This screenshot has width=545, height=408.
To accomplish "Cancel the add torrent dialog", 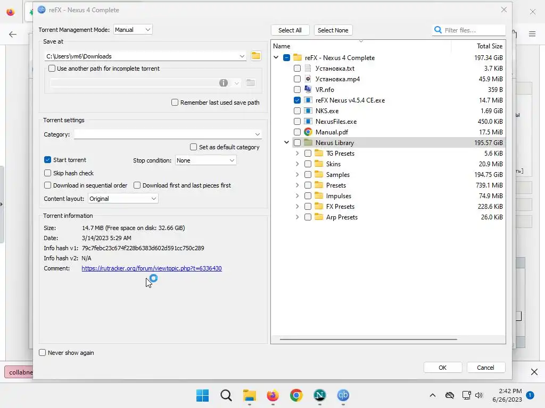I will [485, 368].
